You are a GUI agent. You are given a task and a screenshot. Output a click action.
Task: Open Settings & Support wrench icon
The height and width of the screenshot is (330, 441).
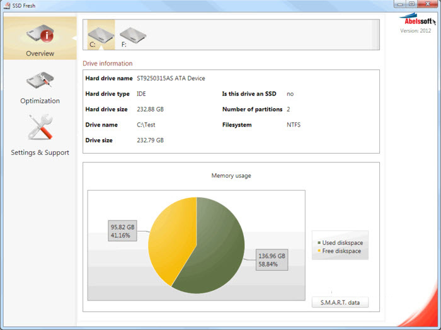click(x=40, y=128)
